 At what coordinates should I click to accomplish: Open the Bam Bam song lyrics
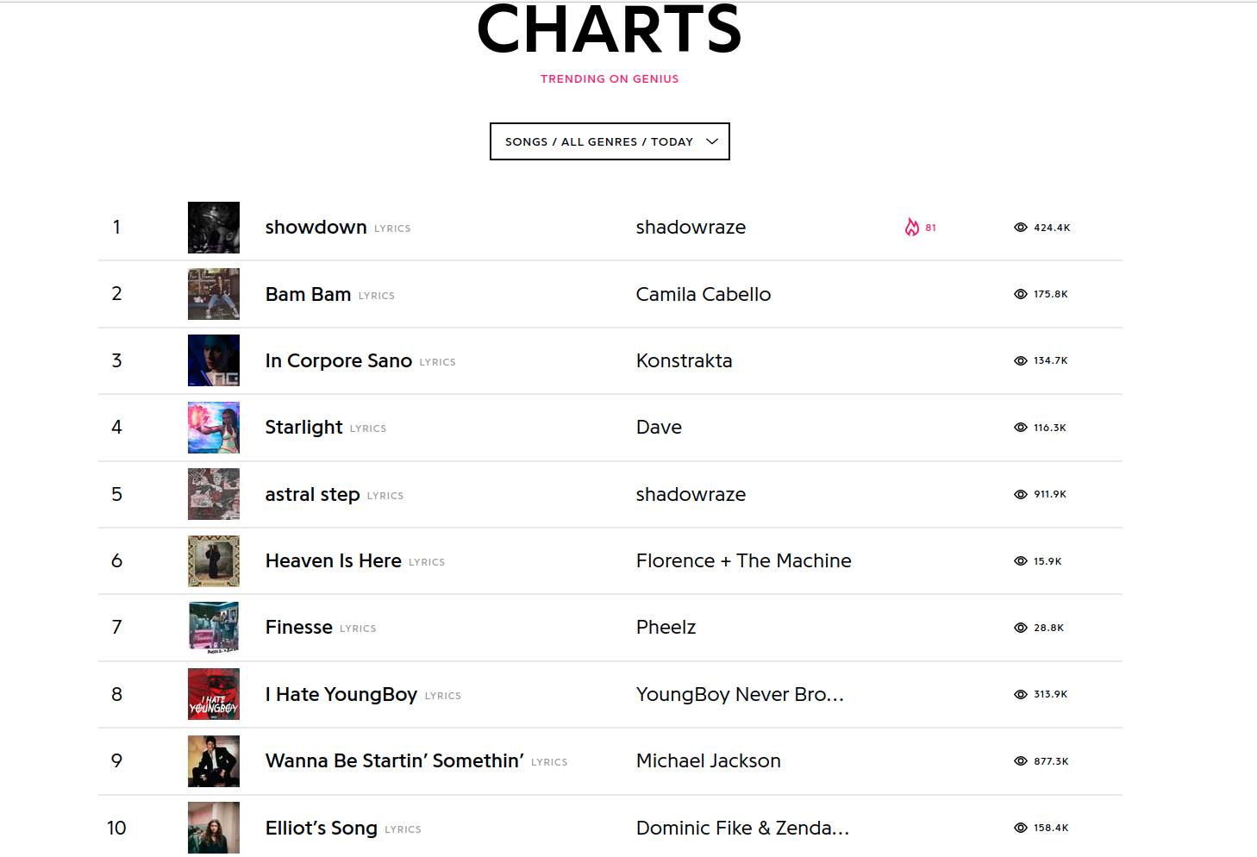pyautogui.click(x=308, y=294)
